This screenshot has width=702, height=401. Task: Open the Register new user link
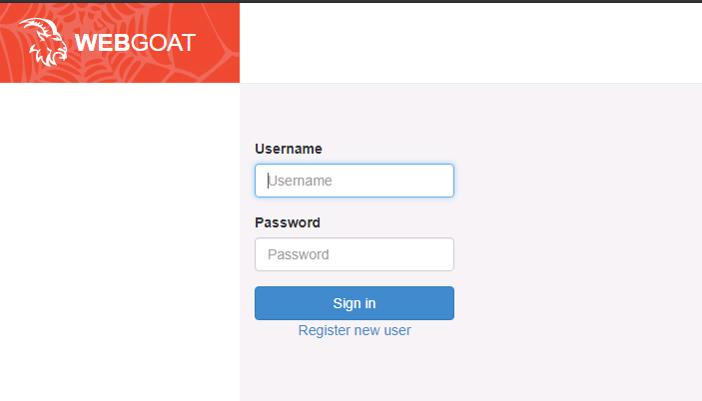pyautogui.click(x=354, y=330)
